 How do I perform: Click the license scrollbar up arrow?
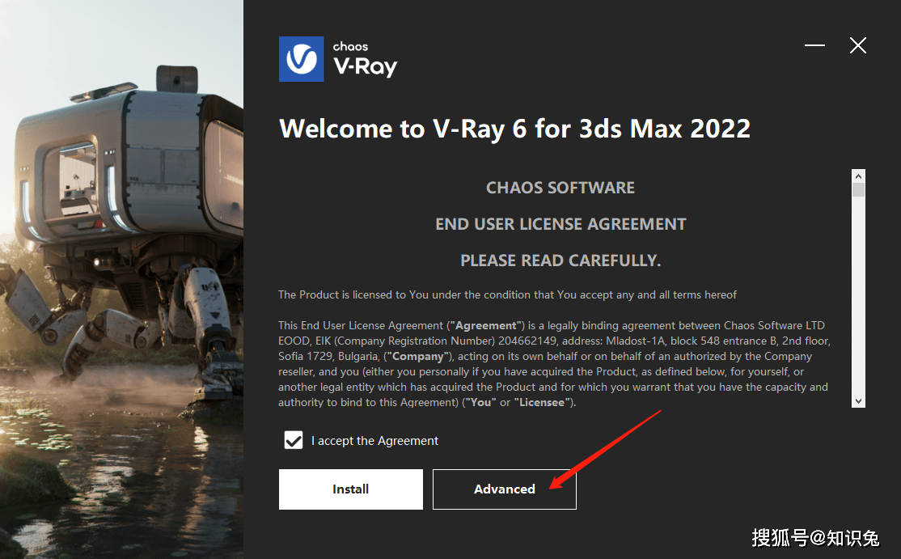click(x=858, y=176)
